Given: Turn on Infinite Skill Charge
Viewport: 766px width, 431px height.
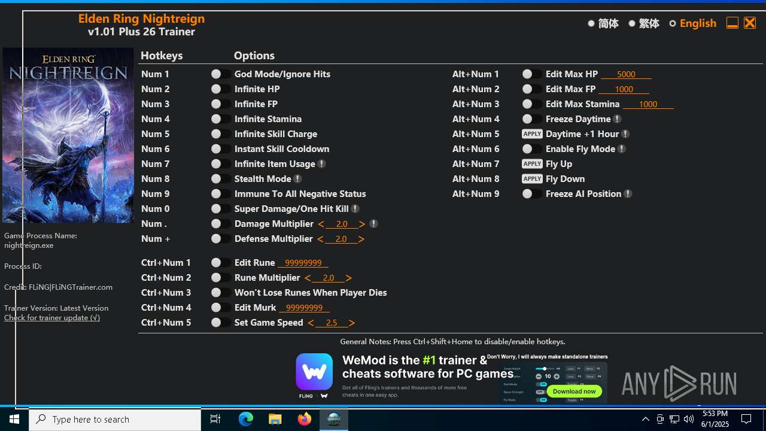Looking at the screenshot, I should 221,134.
